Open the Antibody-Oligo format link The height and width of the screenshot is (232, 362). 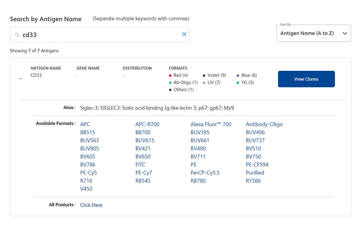[264, 124]
